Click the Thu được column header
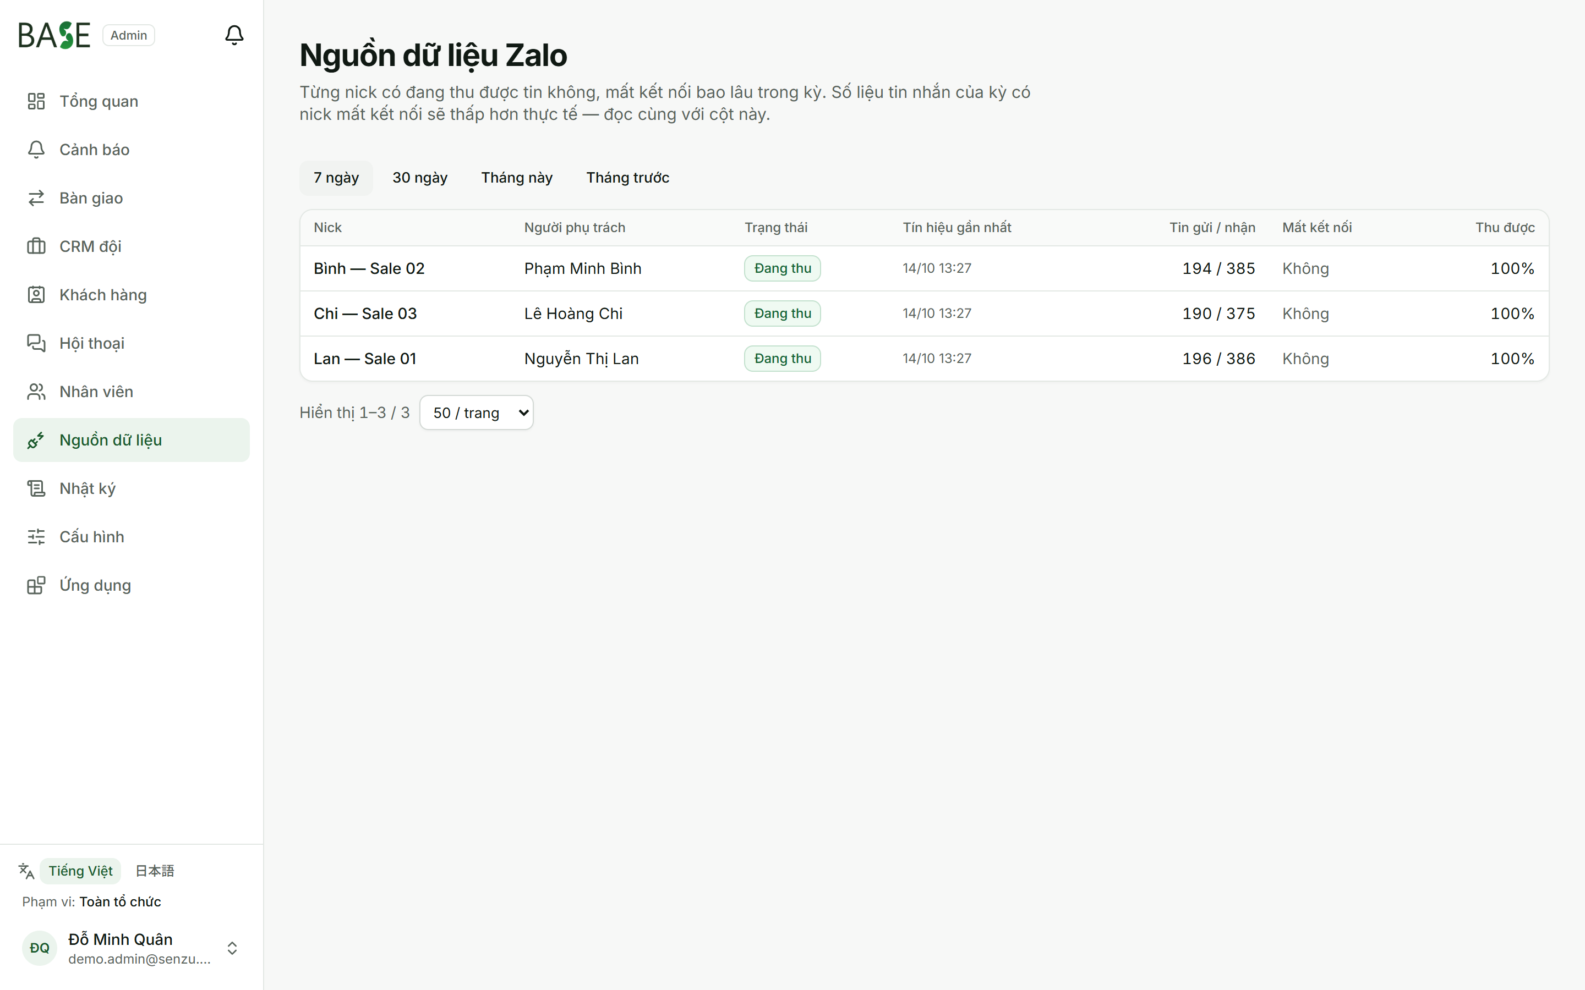 pos(1505,227)
